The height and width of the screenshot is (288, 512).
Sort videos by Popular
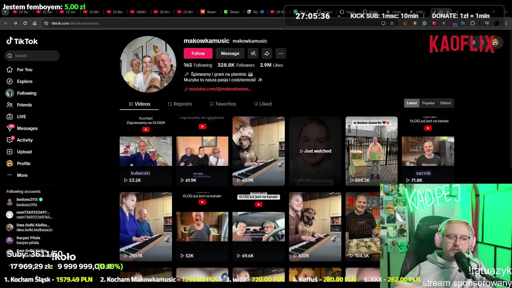428,103
